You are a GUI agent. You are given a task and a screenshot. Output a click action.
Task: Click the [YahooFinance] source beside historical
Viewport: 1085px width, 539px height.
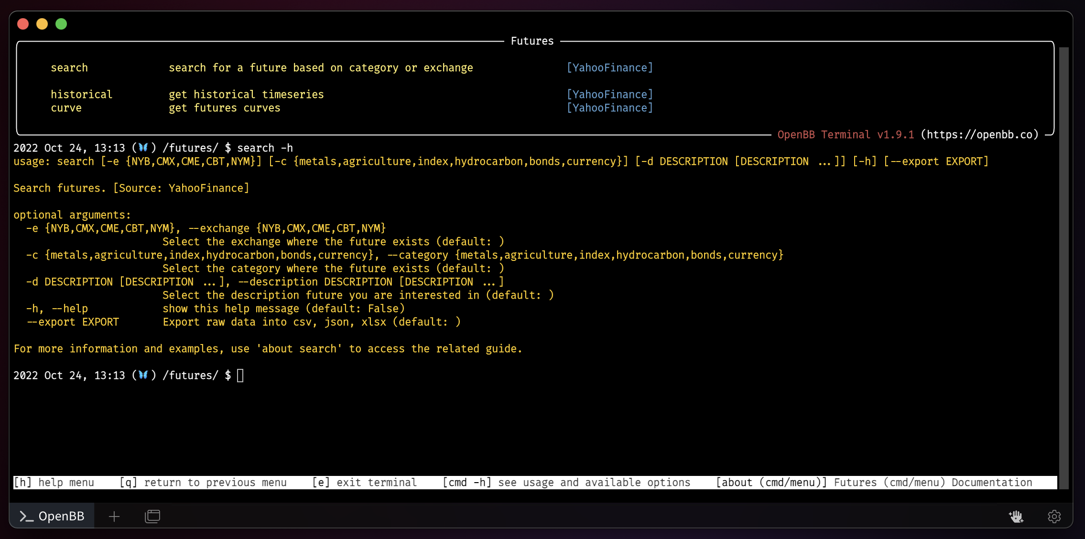(610, 95)
